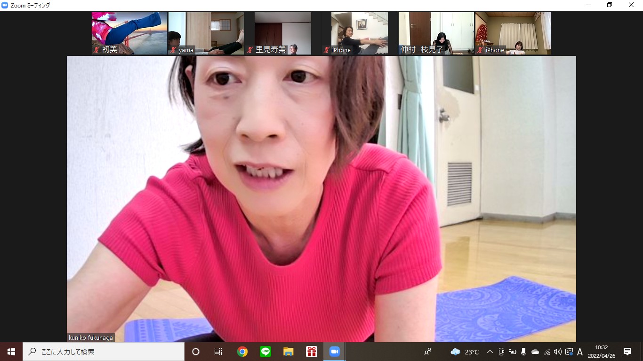Click the display projection tray icon

pos(569,352)
